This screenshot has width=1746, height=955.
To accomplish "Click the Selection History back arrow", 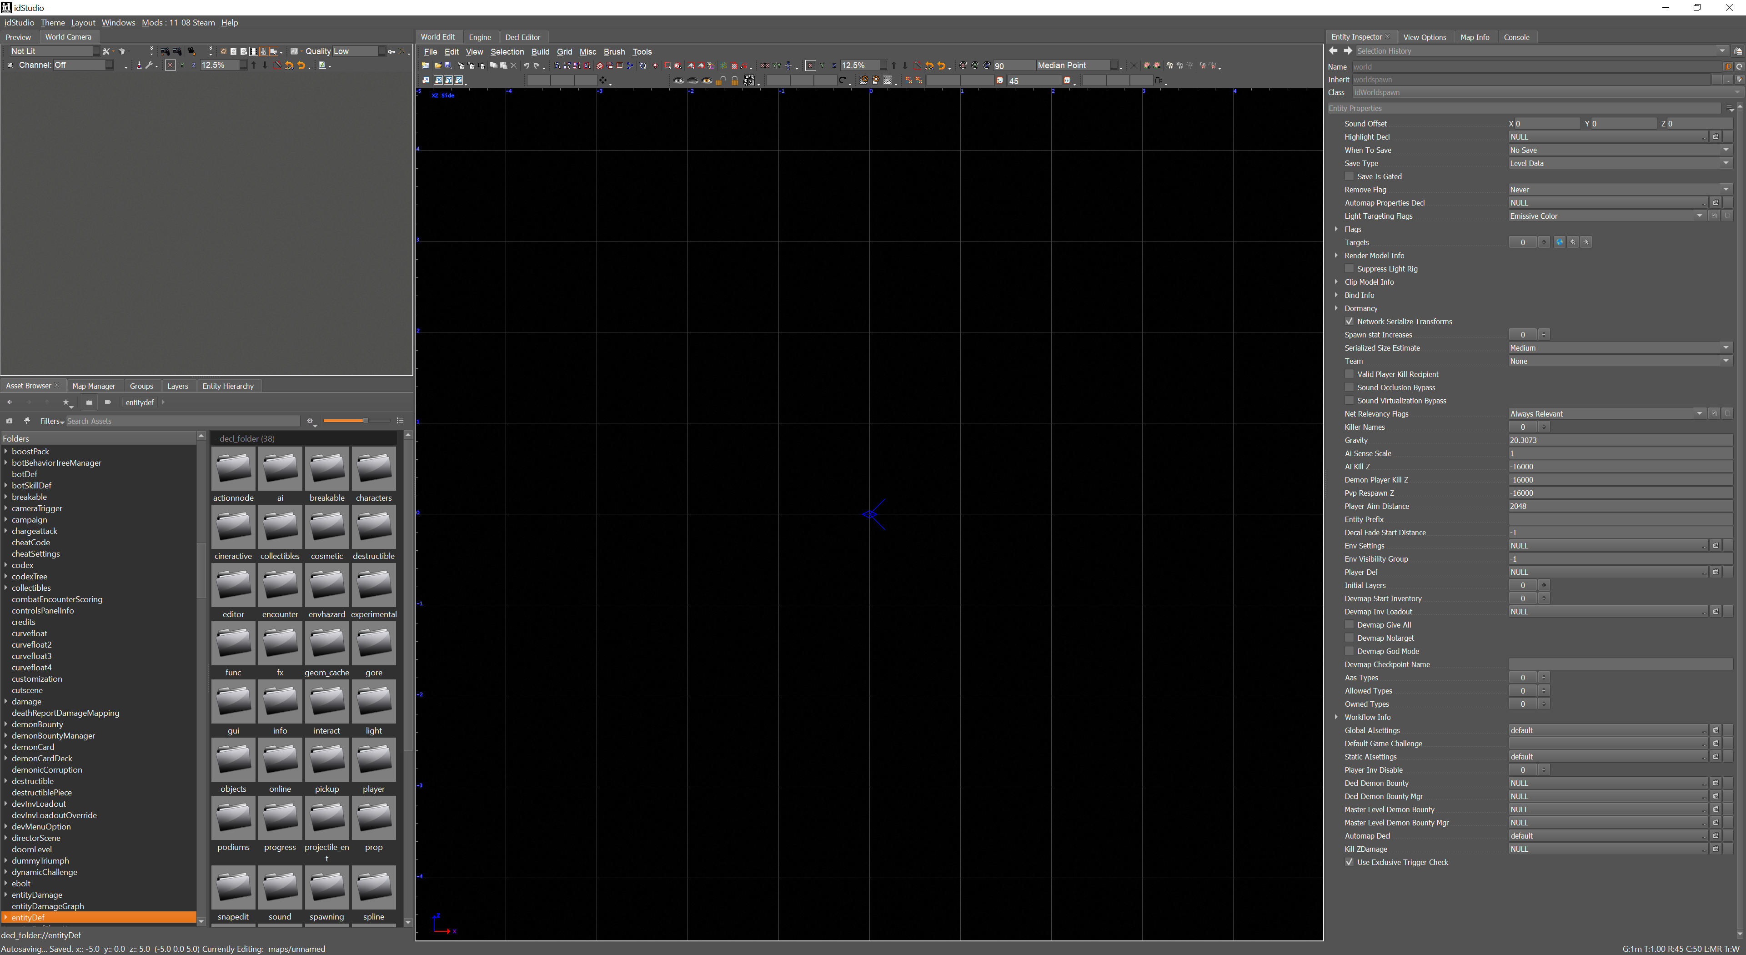I will [1333, 51].
